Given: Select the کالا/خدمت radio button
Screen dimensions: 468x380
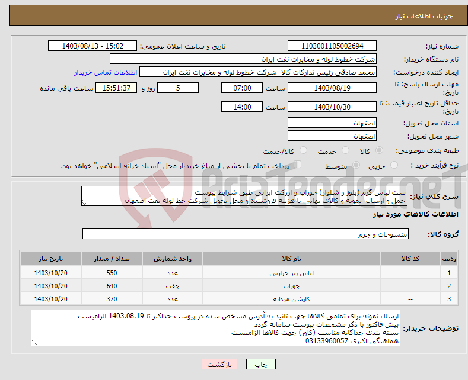Looking at the screenshot, I should pyautogui.click(x=303, y=150).
